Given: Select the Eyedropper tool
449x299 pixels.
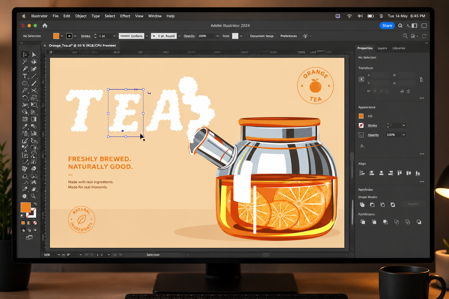Looking at the screenshot, I should pos(25,126).
